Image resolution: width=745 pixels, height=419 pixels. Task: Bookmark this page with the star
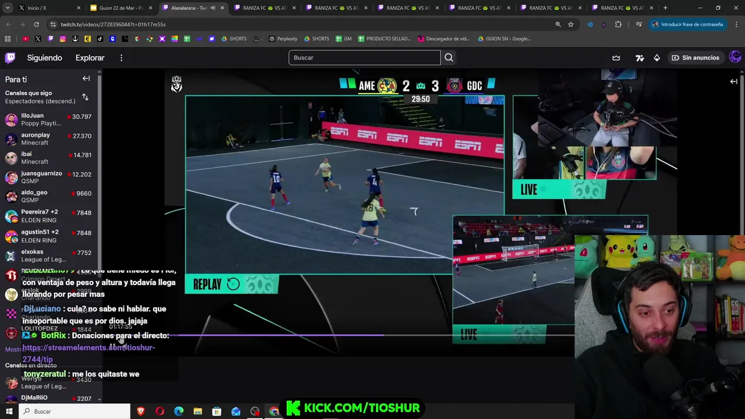pos(570,24)
